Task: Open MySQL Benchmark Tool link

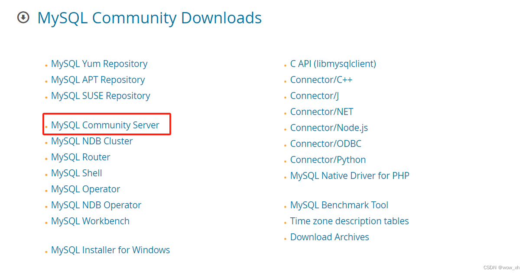Action: pos(339,205)
